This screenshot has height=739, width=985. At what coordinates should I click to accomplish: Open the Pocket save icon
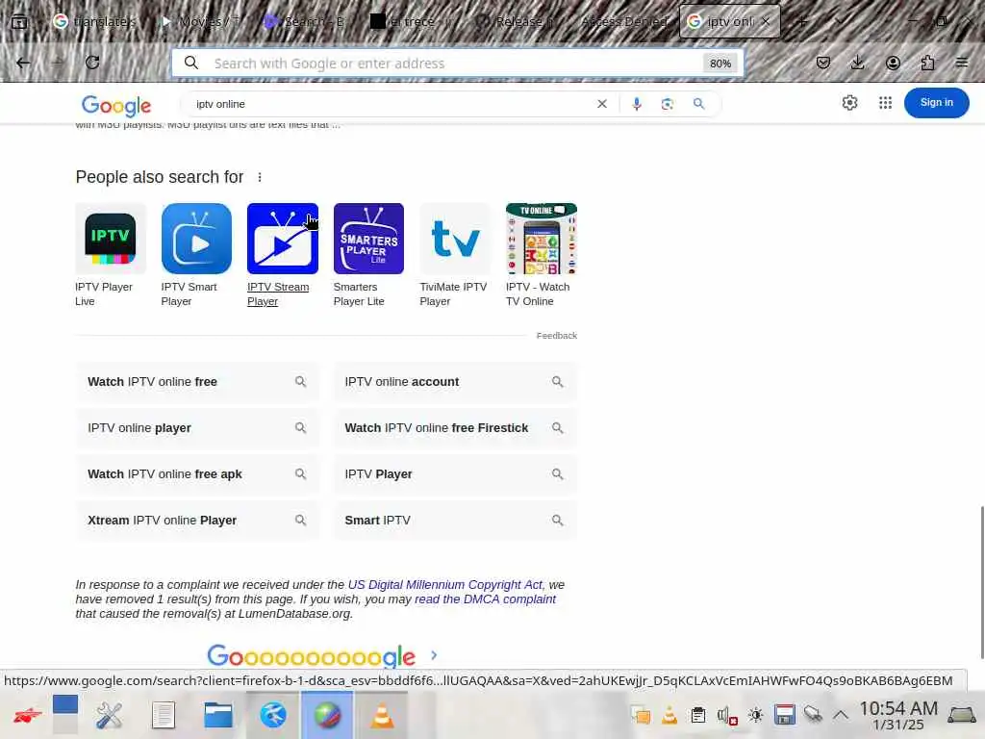(823, 63)
